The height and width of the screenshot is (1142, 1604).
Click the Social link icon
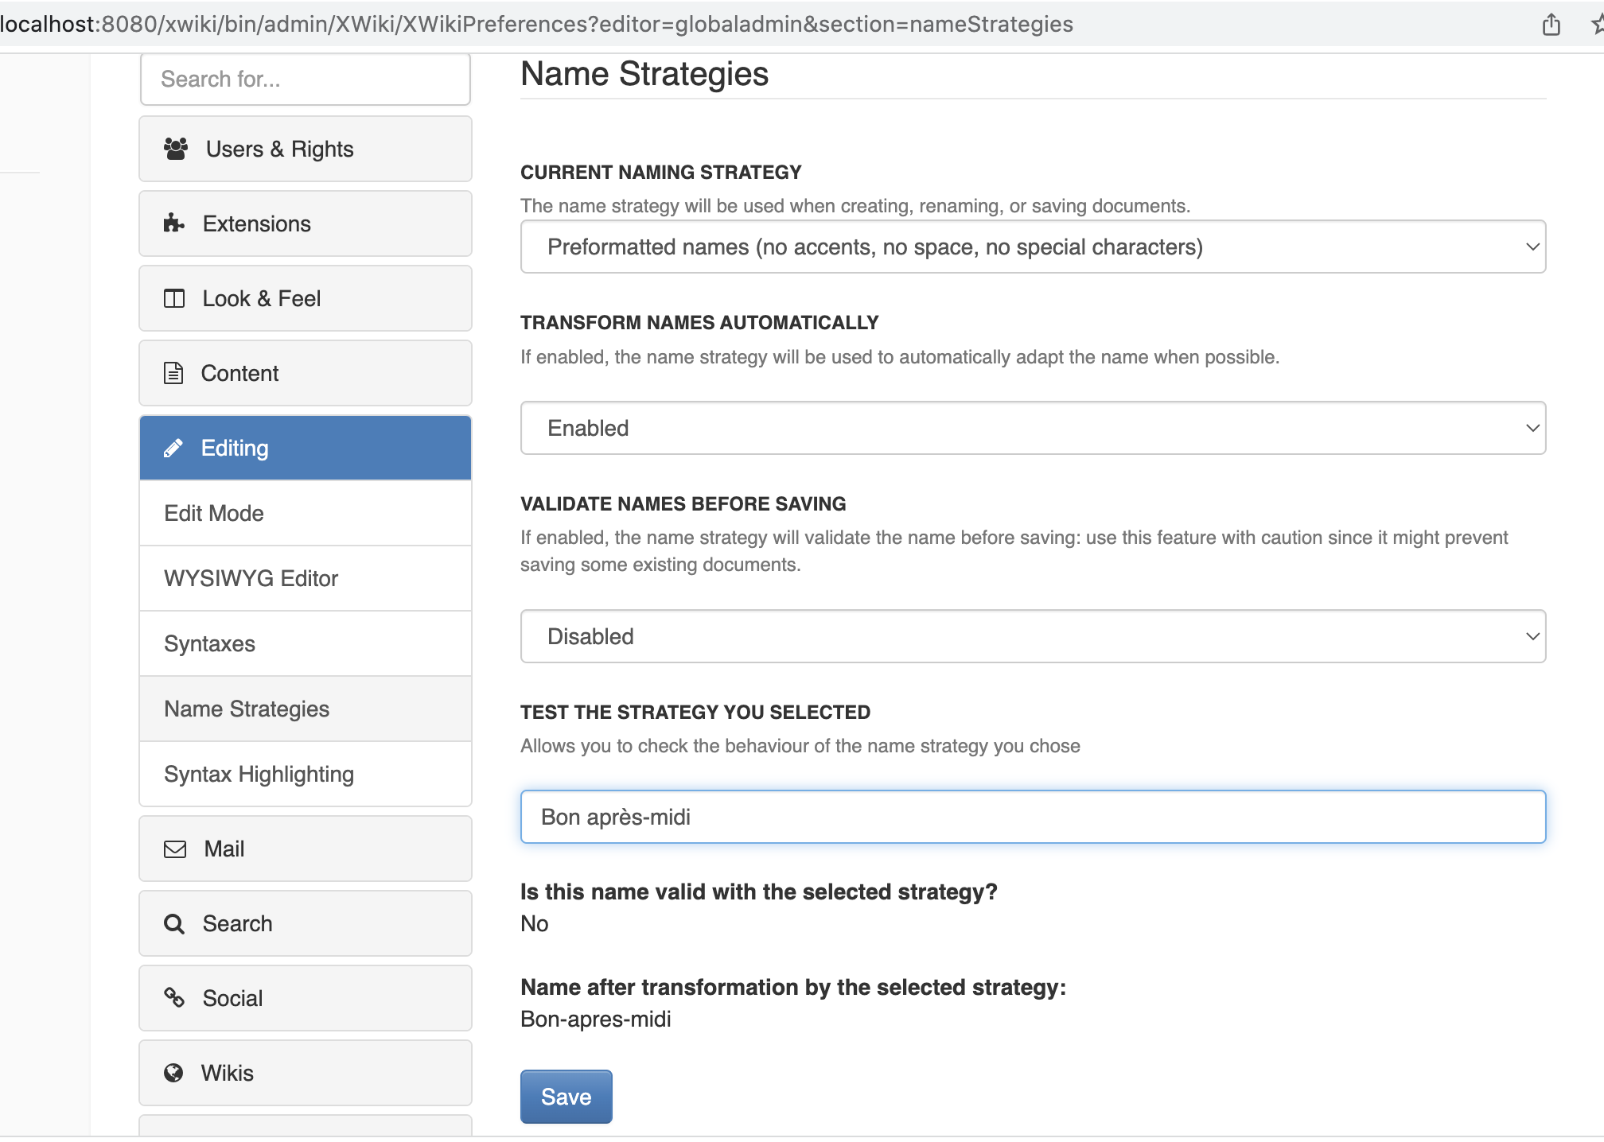pos(173,997)
